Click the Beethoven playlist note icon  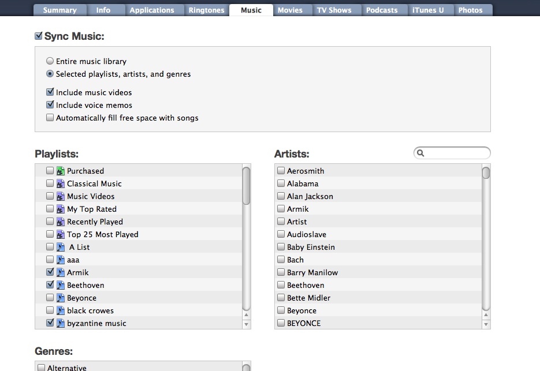(x=61, y=285)
